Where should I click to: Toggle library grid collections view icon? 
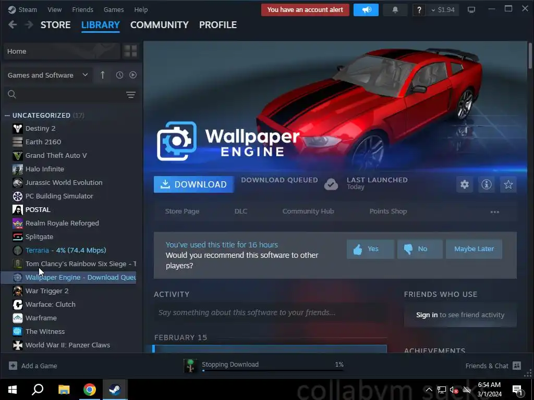(130, 52)
